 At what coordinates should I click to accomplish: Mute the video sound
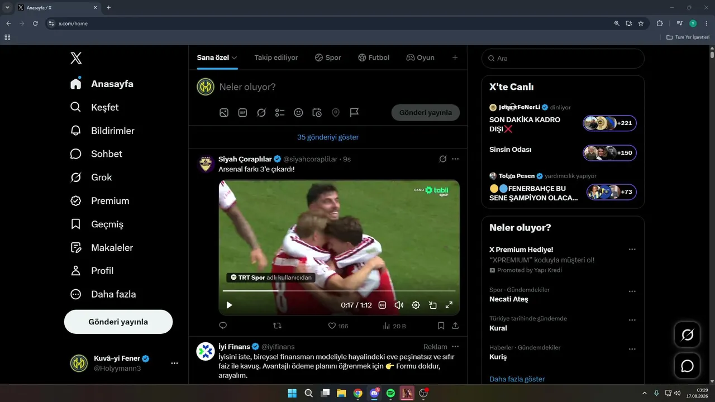point(399,305)
